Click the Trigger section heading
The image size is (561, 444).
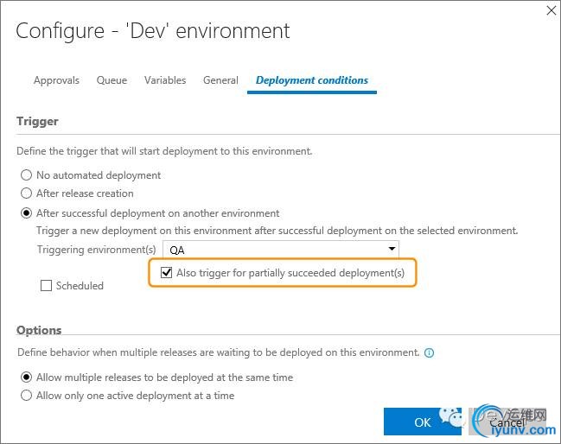click(37, 122)
